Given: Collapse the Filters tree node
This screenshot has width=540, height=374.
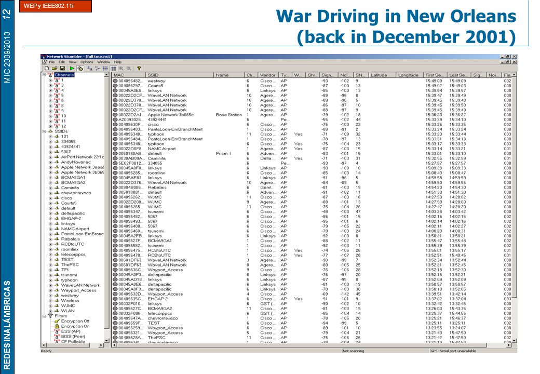Looking at the screenshot, I should [44, 316].
